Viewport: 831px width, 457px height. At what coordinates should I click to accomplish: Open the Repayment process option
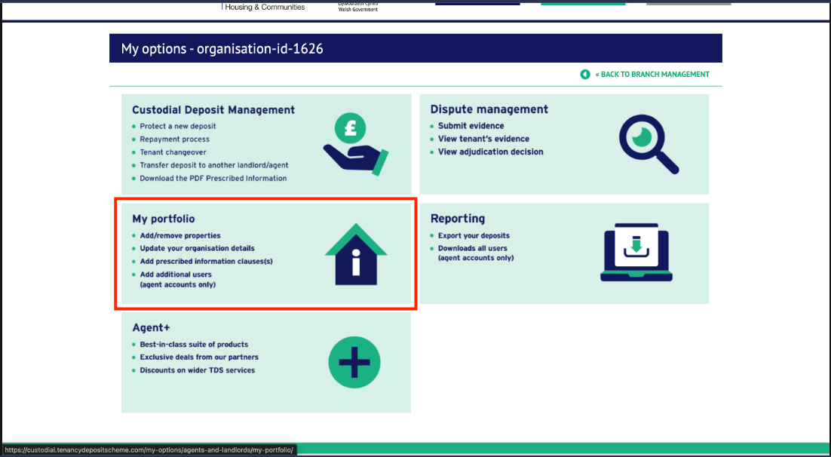(x=174, y=140)
